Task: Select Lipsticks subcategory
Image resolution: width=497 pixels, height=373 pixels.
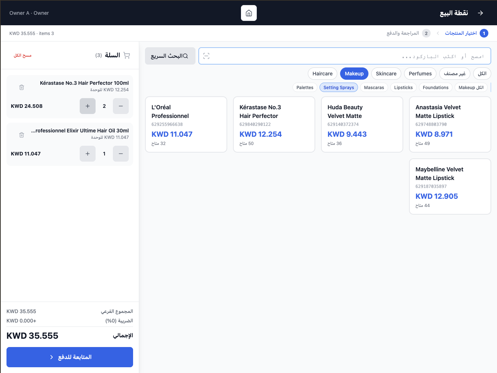Action: point(403,88)
